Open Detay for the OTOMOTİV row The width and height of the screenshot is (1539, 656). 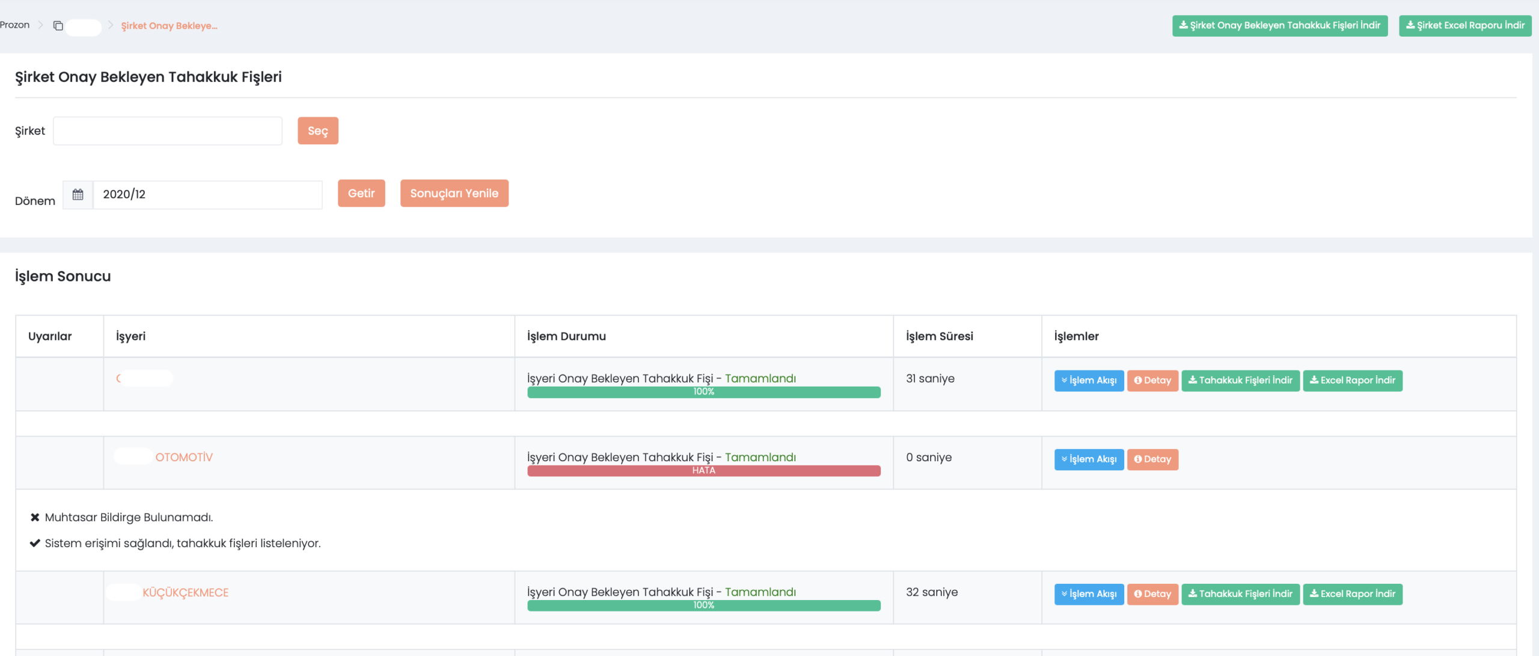1152,459
